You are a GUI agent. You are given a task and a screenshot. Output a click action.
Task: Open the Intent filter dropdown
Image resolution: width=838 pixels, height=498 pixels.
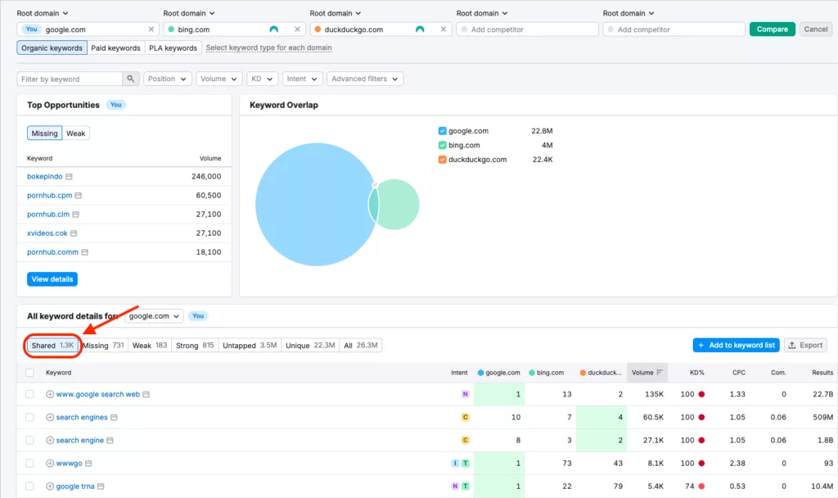[301, 79]
